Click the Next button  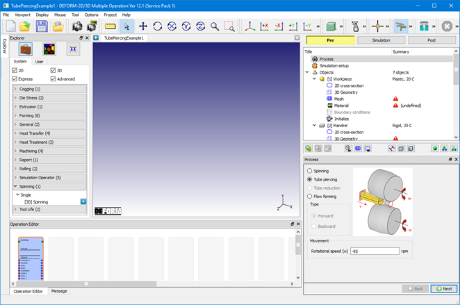pos(443,289)
